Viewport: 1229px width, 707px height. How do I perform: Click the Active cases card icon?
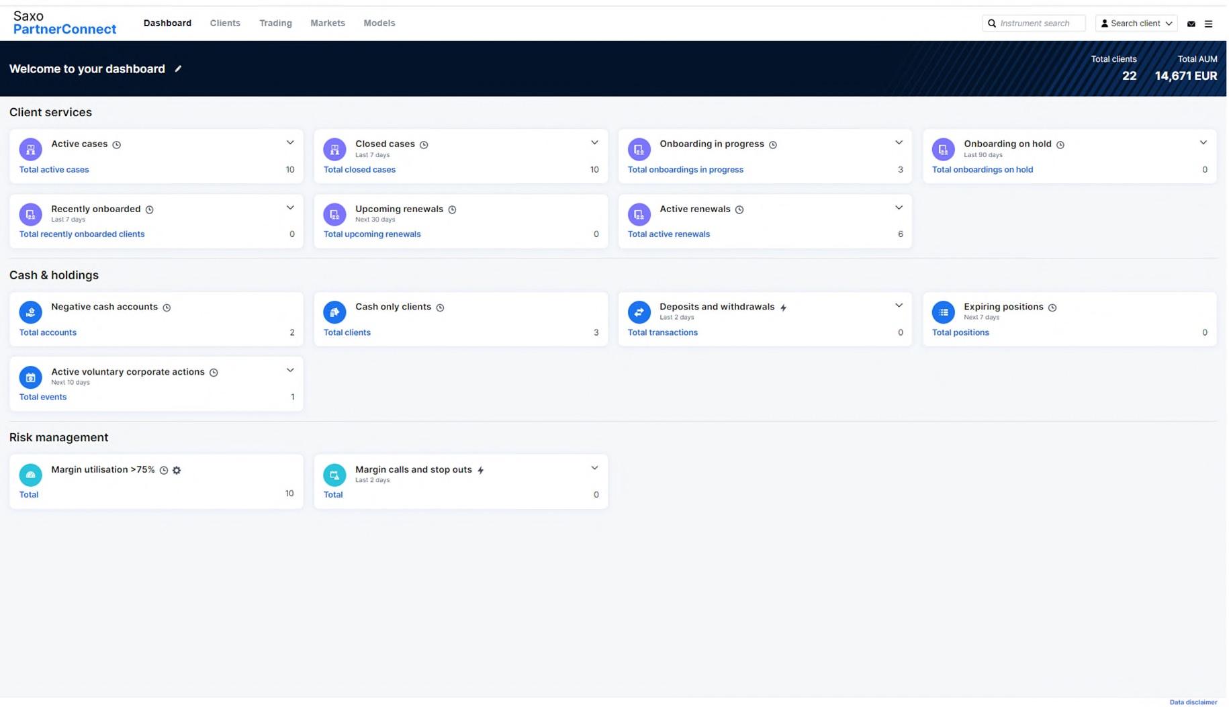[30, 149]
